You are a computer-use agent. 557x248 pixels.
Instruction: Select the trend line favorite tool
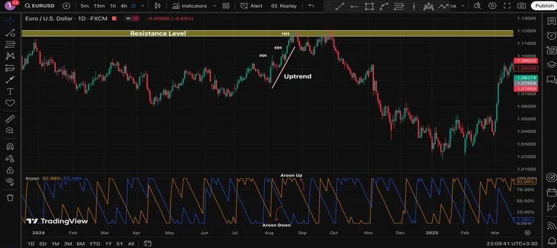[x=340, y=6]
